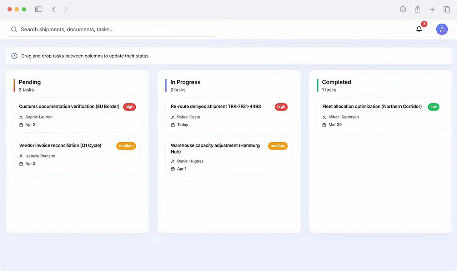Image resolution: width=457 pixels, height=271 pixels.
Task: Show the tab overview icon
Action: click(x=447, y=9)
